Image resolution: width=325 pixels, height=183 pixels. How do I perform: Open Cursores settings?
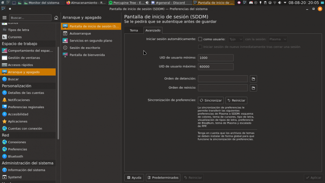(28, 37)
